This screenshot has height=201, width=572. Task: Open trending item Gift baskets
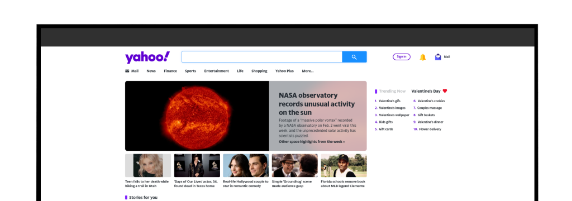click(x=426, y=115)
